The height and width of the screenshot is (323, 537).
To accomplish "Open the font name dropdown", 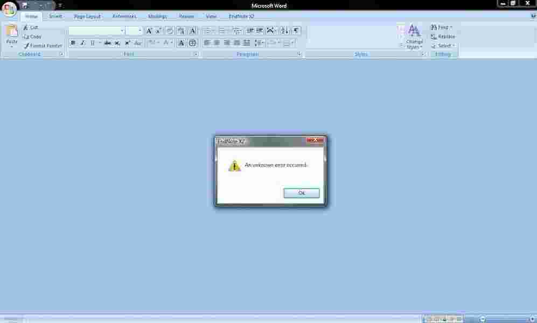I will pos(122,31).
